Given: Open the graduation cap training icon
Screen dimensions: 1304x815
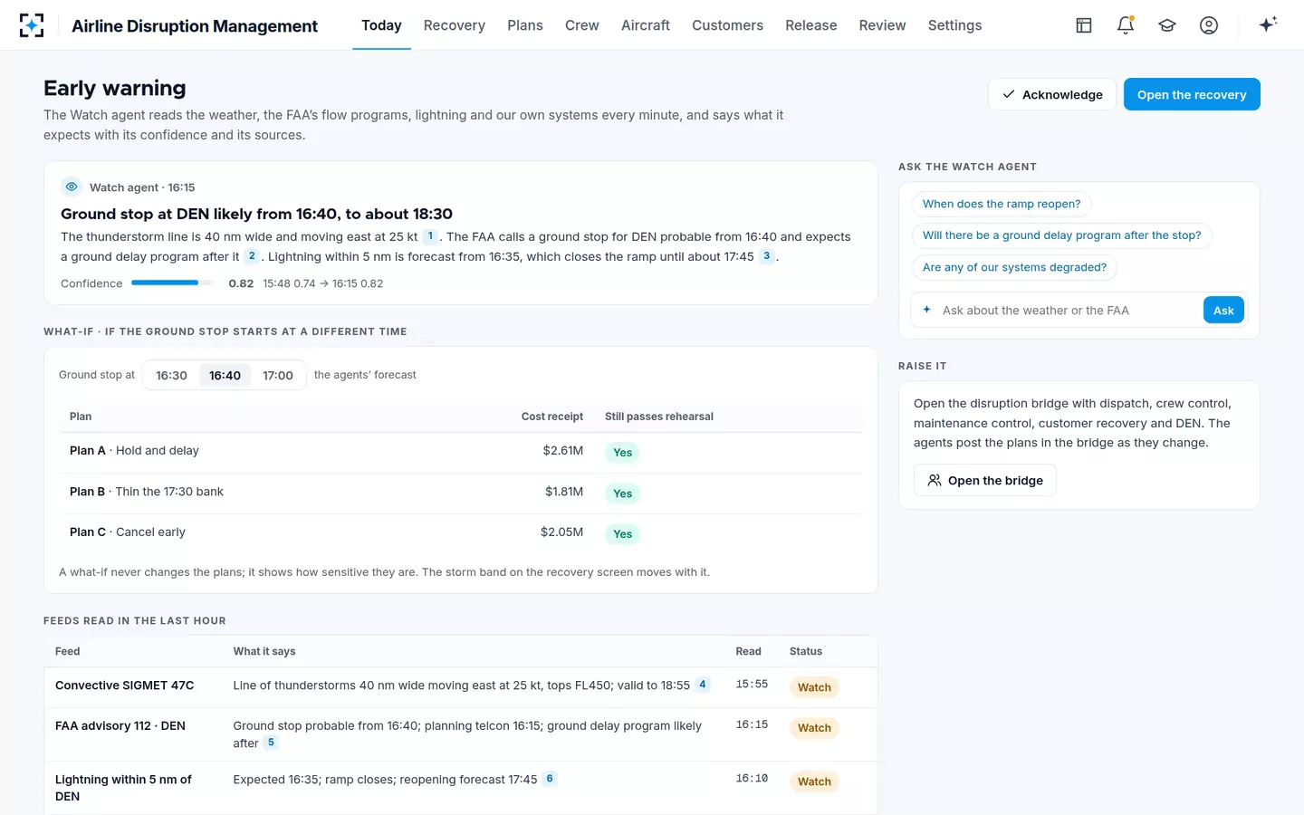Looking at the screenshot, I should point(1167,25).
